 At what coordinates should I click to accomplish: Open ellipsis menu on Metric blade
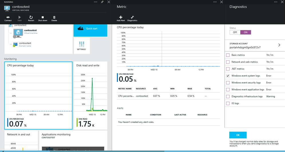[215, 2]
